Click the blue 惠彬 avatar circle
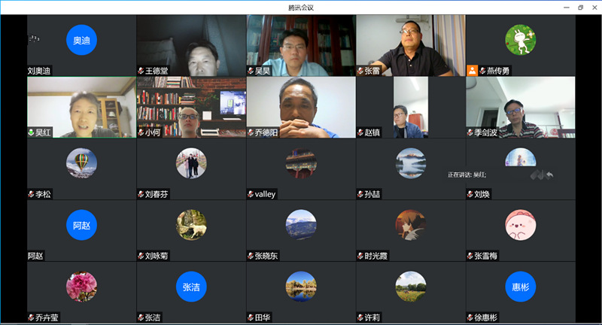This screenshot has height=325, width=602. (x=520, y=286)
